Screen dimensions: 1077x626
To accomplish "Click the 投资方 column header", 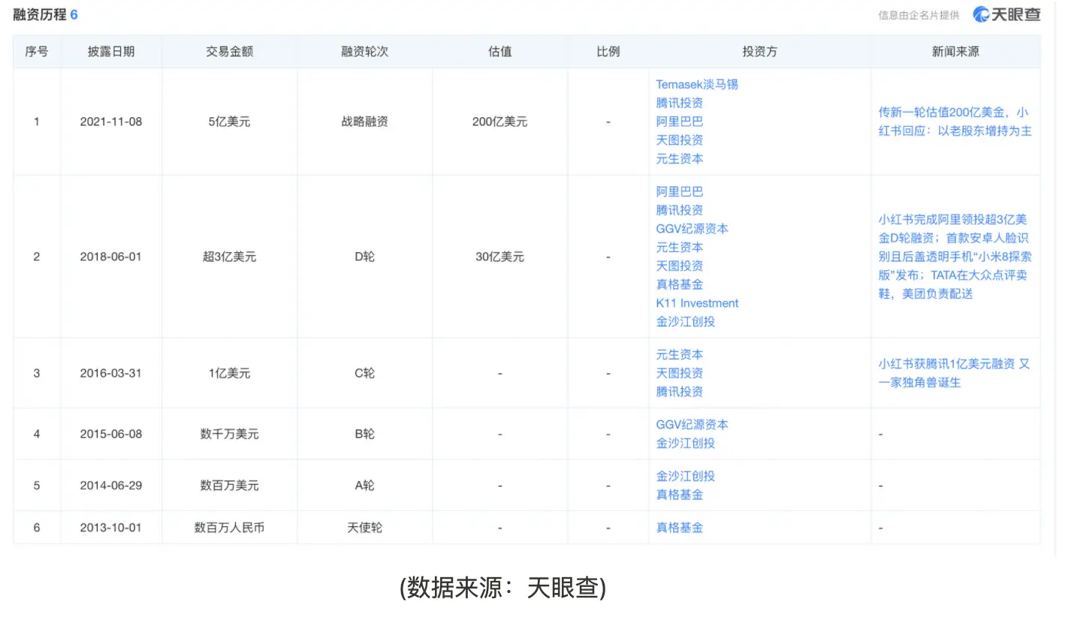I will pos(760,52).
